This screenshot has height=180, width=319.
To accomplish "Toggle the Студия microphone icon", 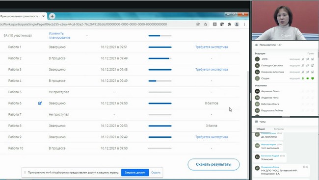I will tap(303, 78).
